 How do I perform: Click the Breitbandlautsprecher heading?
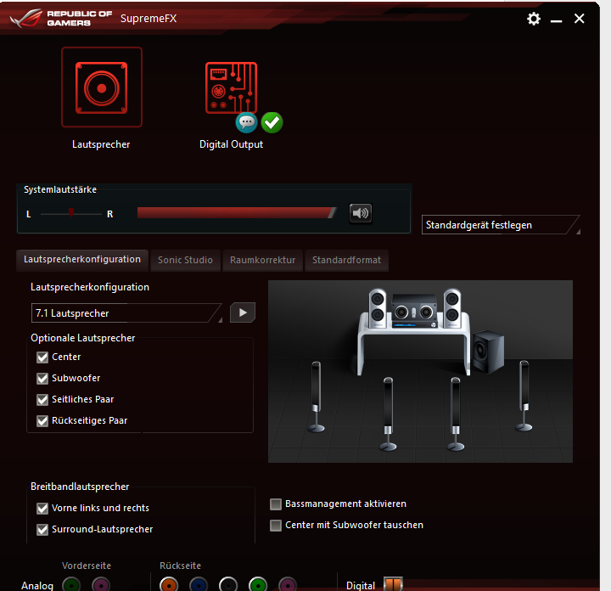(x=80, y=487)
